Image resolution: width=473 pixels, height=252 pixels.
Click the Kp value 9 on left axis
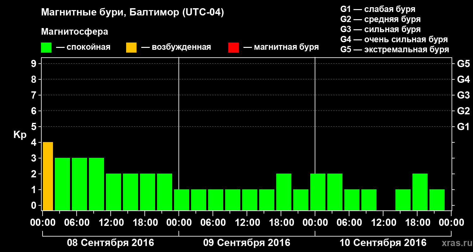[34, 64]
